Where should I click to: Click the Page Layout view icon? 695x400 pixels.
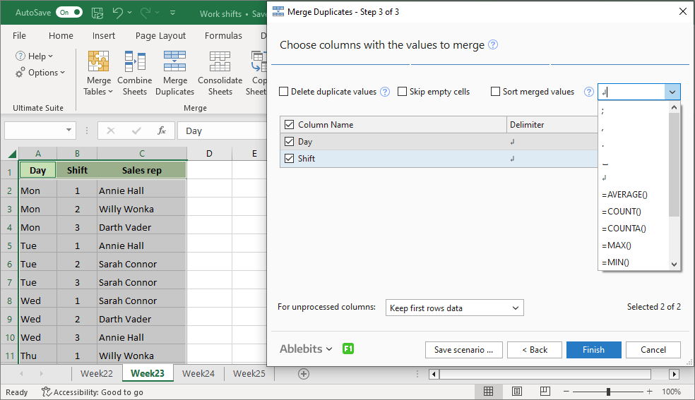click(x=517, y=392)
